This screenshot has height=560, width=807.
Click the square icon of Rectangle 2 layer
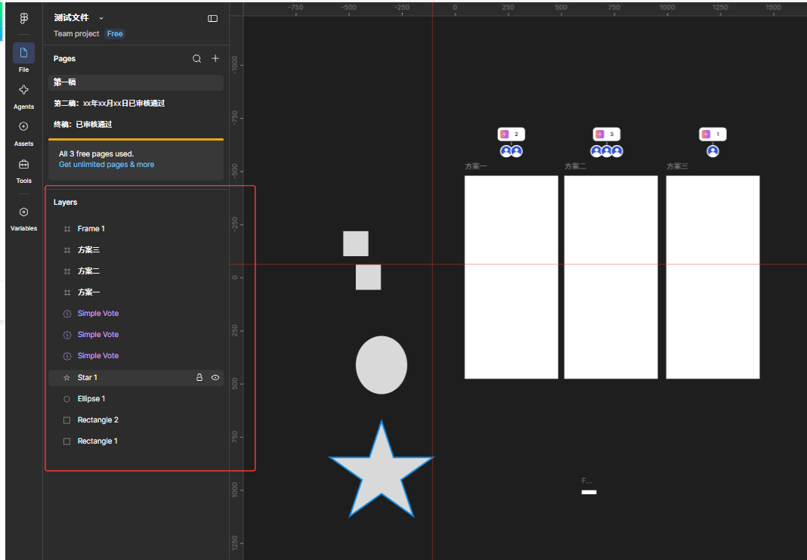click(x=66, y=420)
